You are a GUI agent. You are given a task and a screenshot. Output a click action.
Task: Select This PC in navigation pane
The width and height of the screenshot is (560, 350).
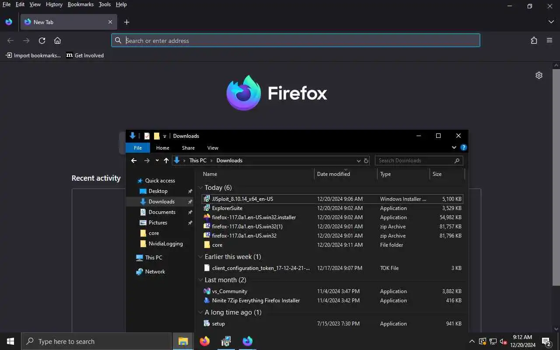pyautogui.click(x=154, y=258)
